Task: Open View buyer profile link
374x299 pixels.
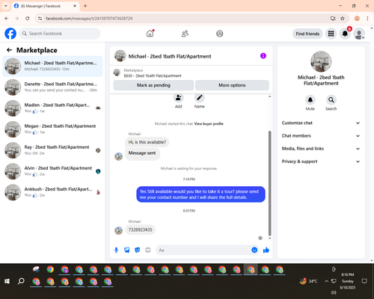Action: (x=209, y=124)
